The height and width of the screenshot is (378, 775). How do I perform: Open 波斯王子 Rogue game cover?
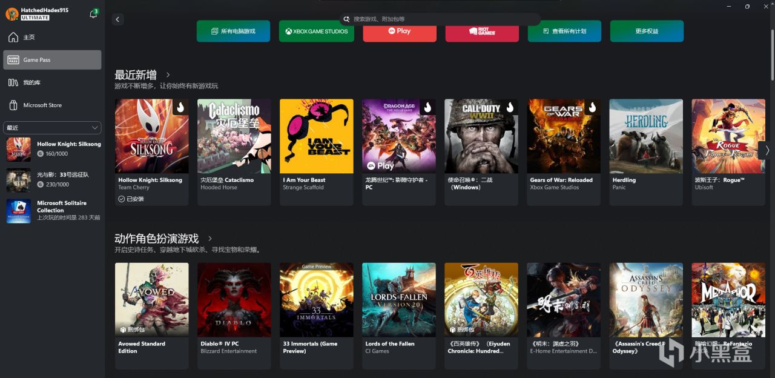click(x=728, y=136)
